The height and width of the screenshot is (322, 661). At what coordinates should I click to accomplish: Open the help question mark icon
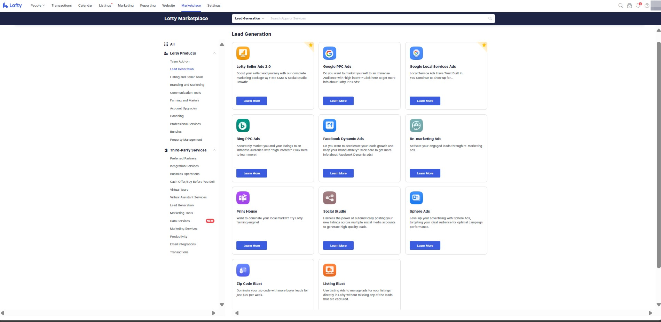click(647, 6)
